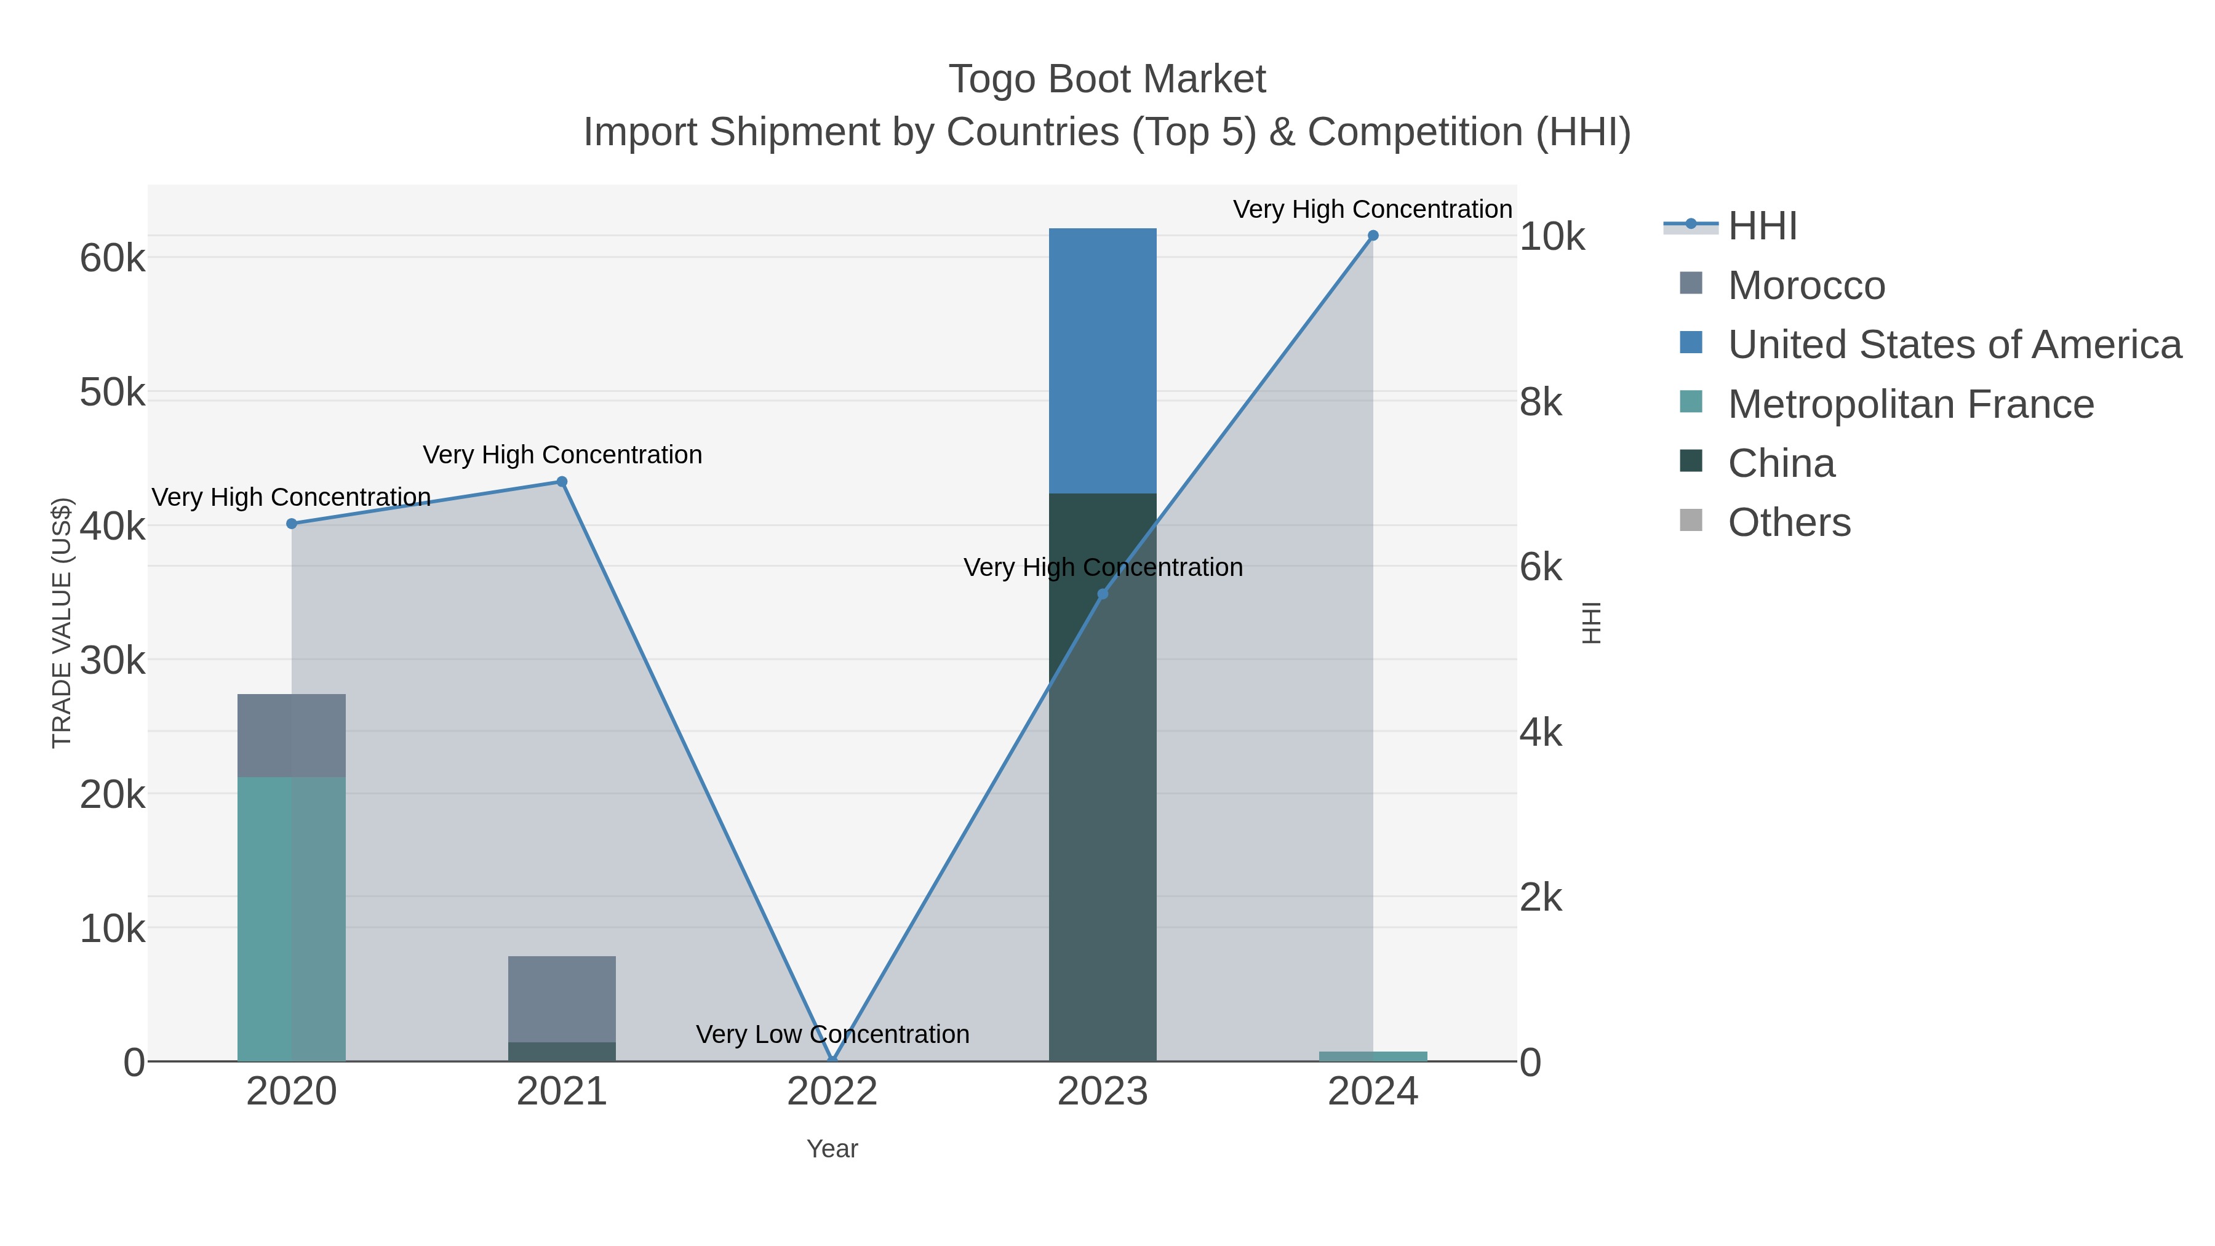2215x1246 pixels.
Task: Toggle the HHI legend entry
Action: tap(1730, 226)
